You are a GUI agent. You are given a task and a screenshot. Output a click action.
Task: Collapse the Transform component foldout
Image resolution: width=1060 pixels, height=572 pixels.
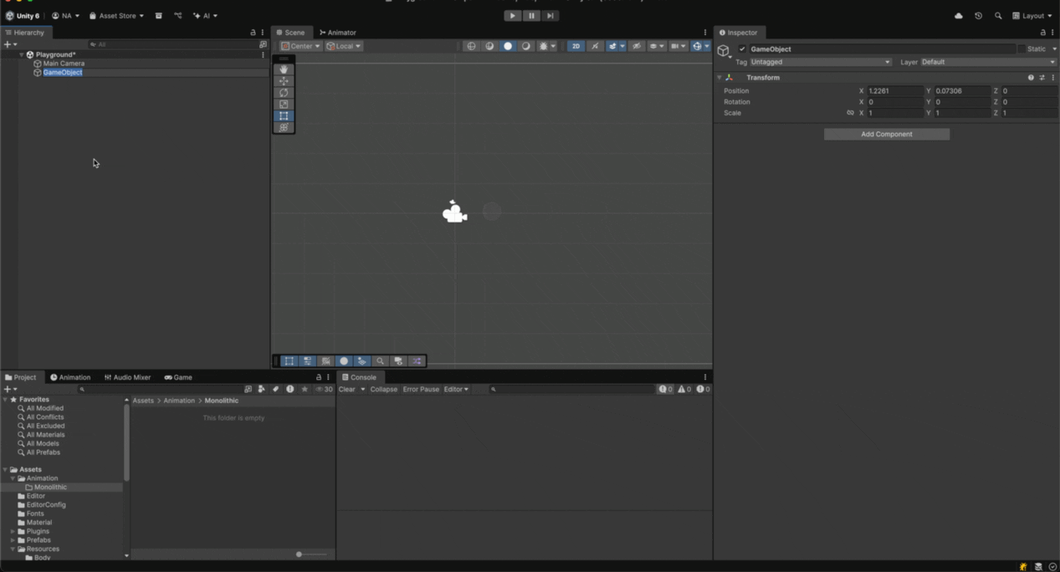click(719, 78)
